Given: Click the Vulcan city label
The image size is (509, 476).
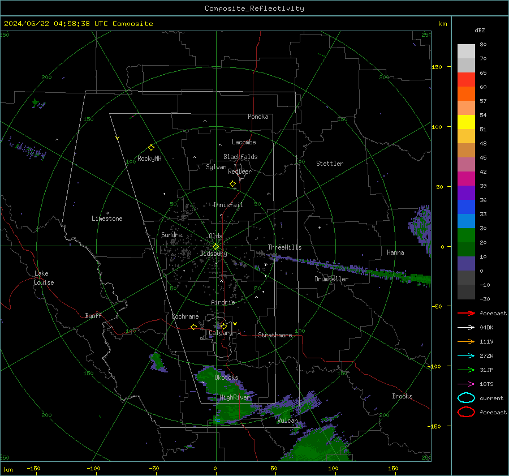Looking at the screenshot, I should [287, 421].
